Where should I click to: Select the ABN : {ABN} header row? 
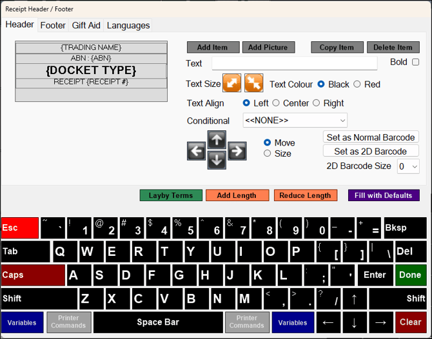[x=91, y=59]
